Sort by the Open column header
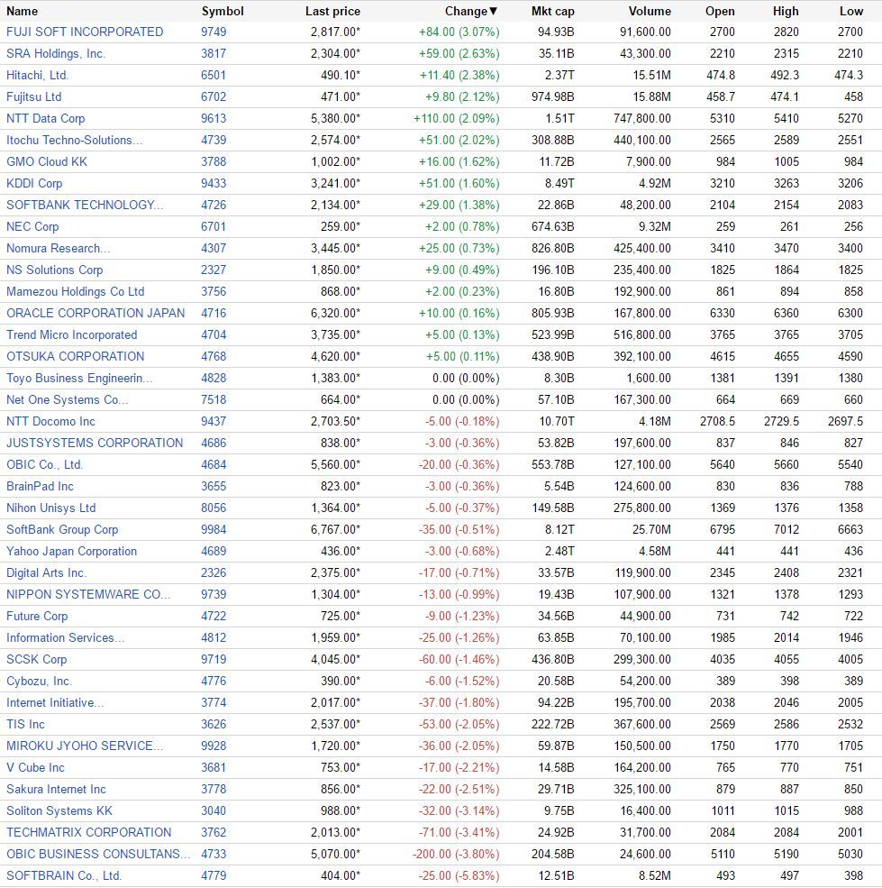882x888 pixels. click(720, 12)
